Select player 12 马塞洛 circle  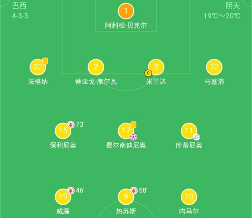tap(214, 67)
